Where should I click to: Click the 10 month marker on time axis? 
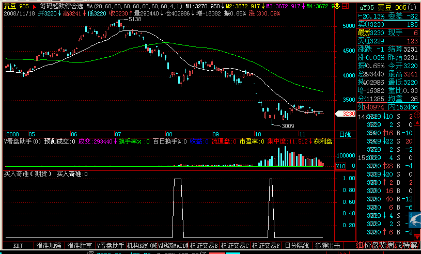pyautogui.click(x=258, y=134)
